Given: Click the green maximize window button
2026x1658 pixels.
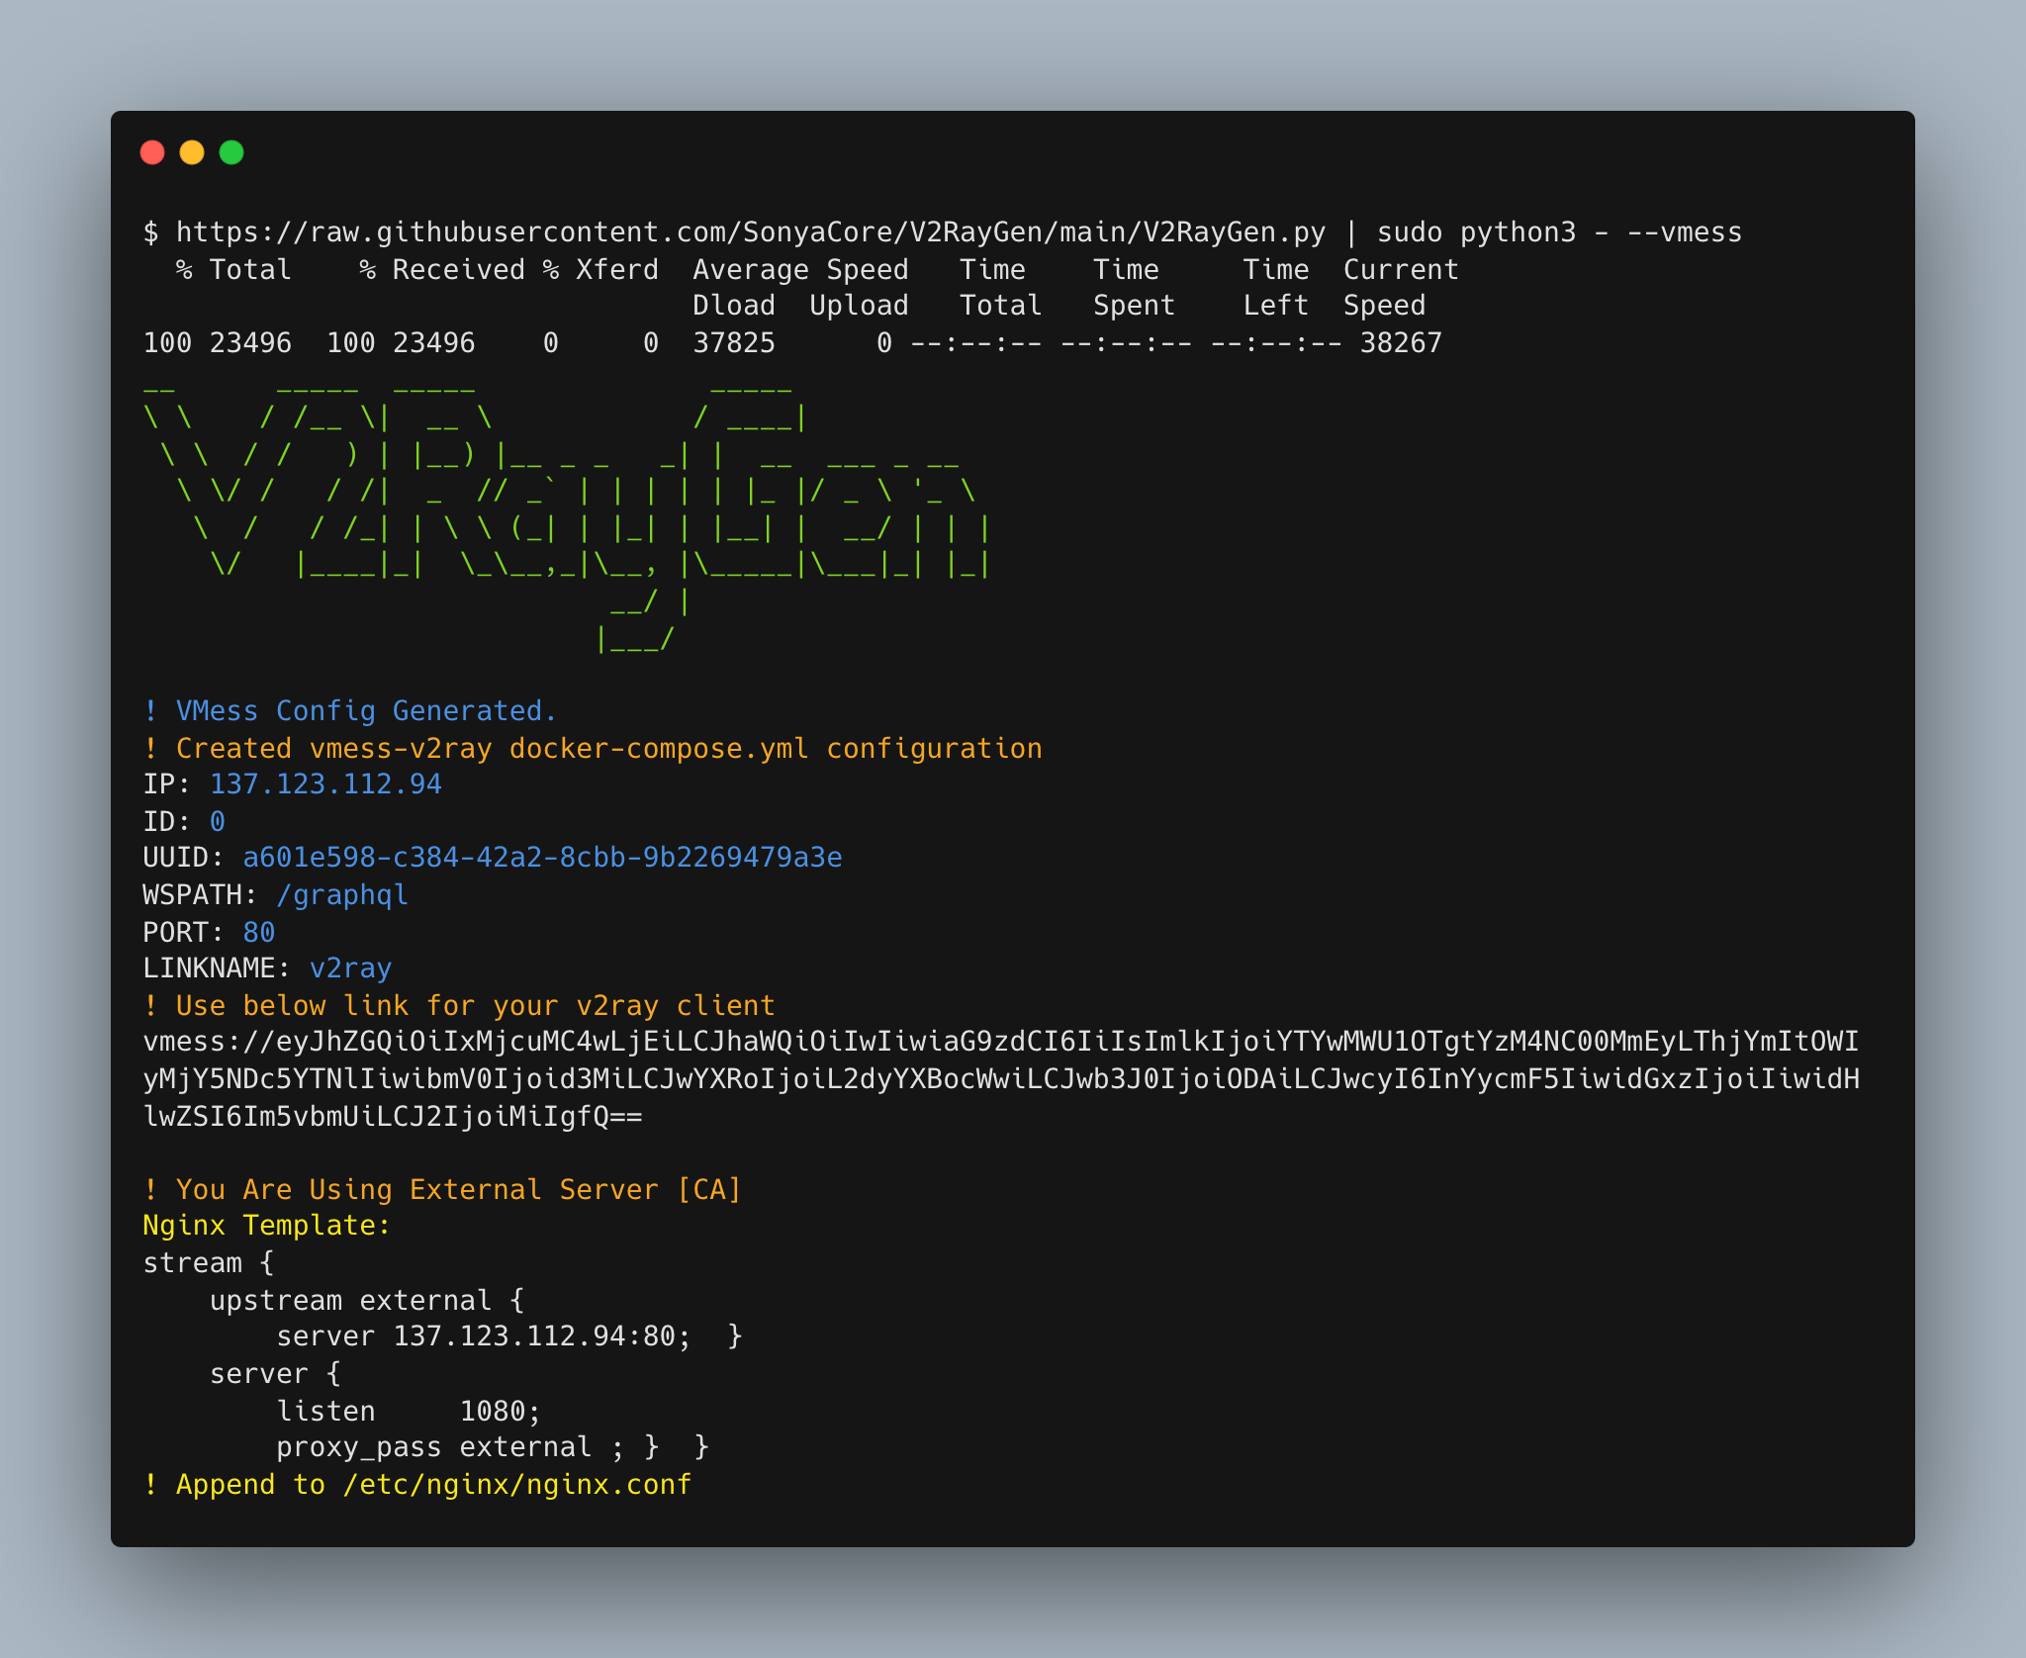Looking at the screenshot, I should click(x=231, y=152).
